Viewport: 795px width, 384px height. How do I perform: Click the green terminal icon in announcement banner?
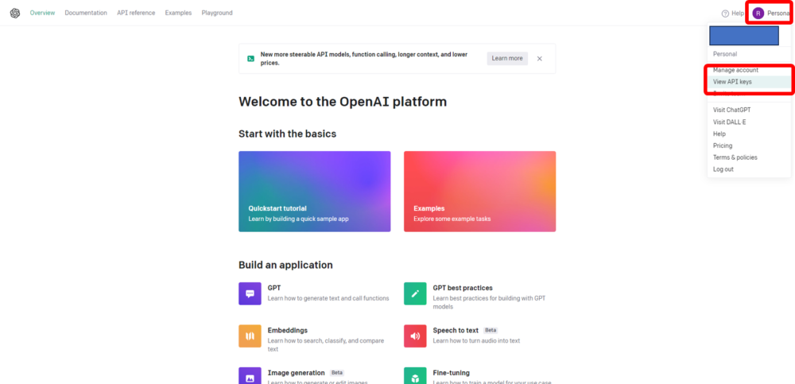coord(250,58)
